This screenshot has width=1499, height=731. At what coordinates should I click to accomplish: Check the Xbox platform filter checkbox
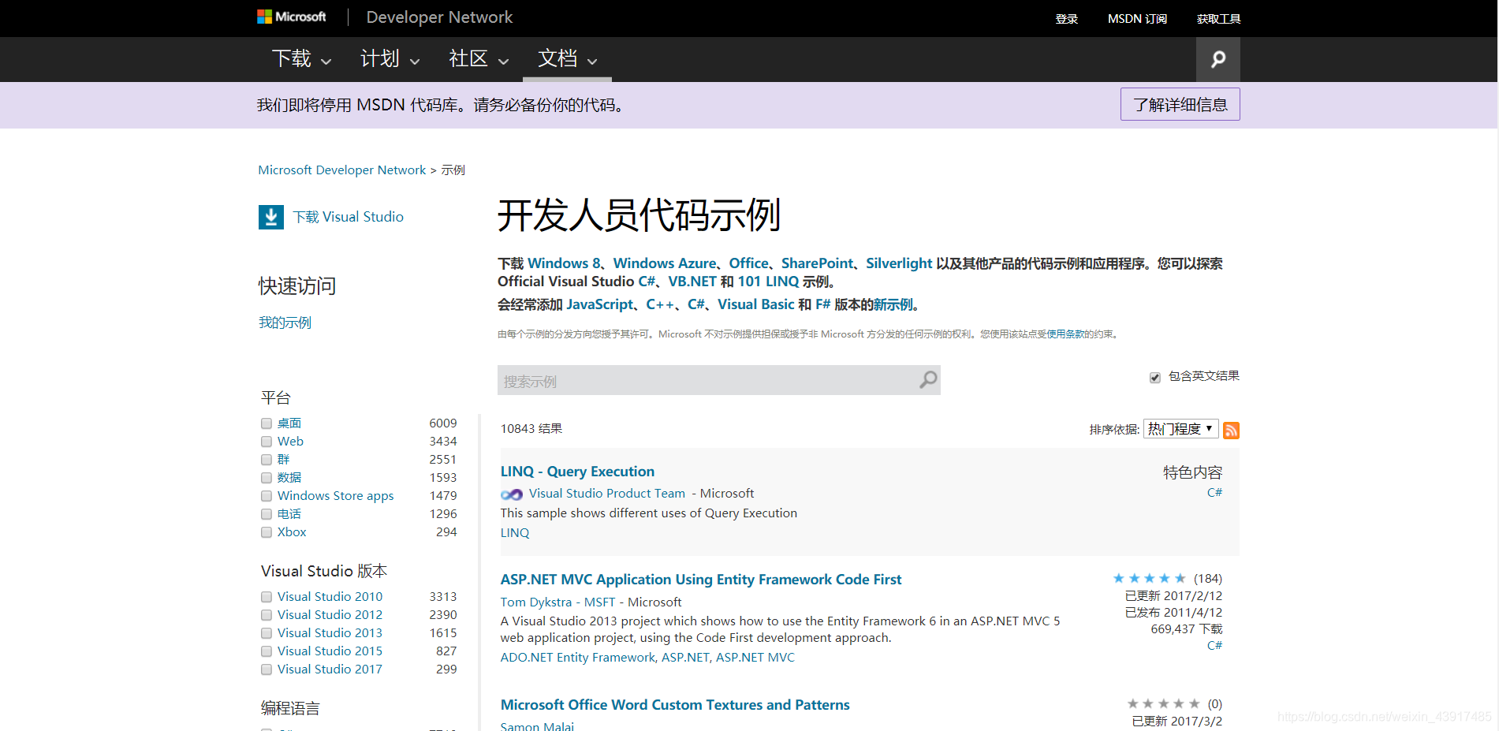[267, 532]
